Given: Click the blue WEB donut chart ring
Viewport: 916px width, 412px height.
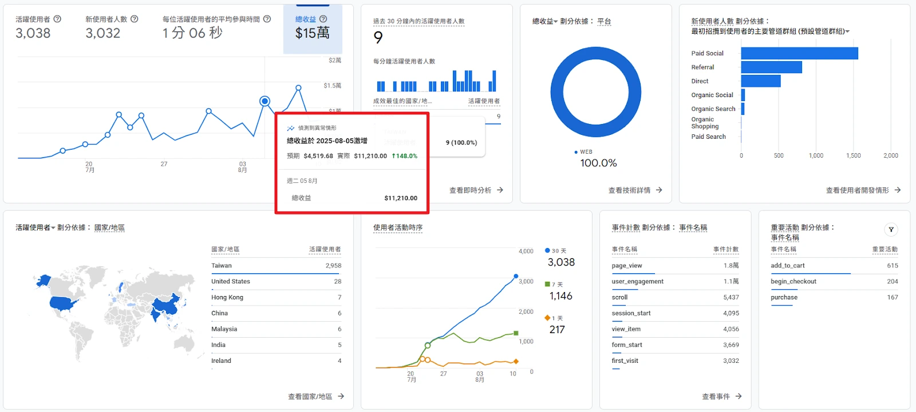Looking at the screenshot, I should [x=596, y=53].
